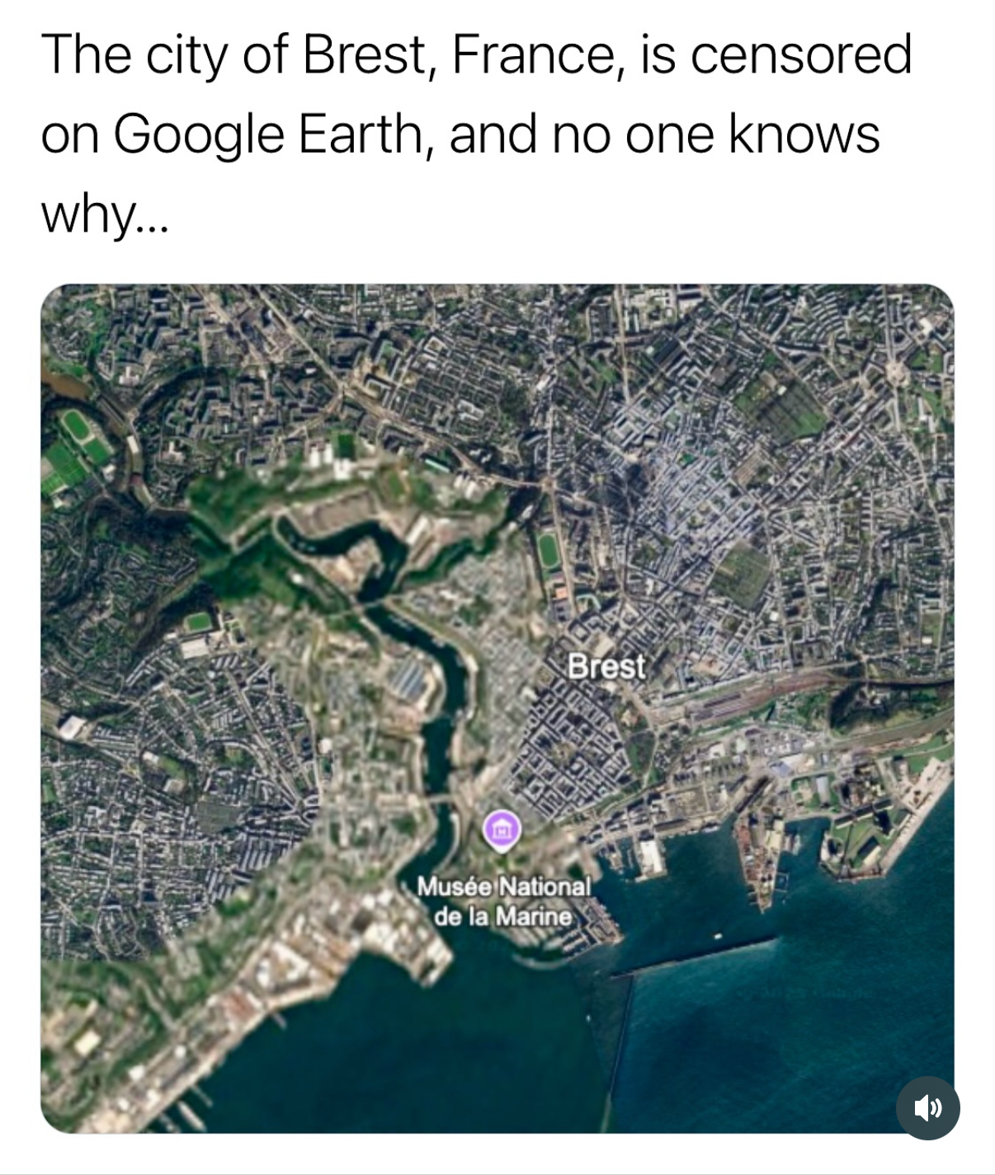Click the trailing "why..." caption text

pyautogui.click(x=104, y=213)
